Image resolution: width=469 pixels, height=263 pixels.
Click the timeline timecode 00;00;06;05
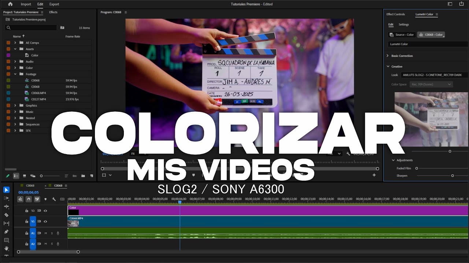click(29, 192)
